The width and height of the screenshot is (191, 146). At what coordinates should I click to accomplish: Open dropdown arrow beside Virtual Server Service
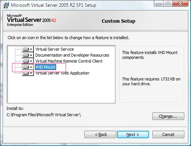click(31, 49)
